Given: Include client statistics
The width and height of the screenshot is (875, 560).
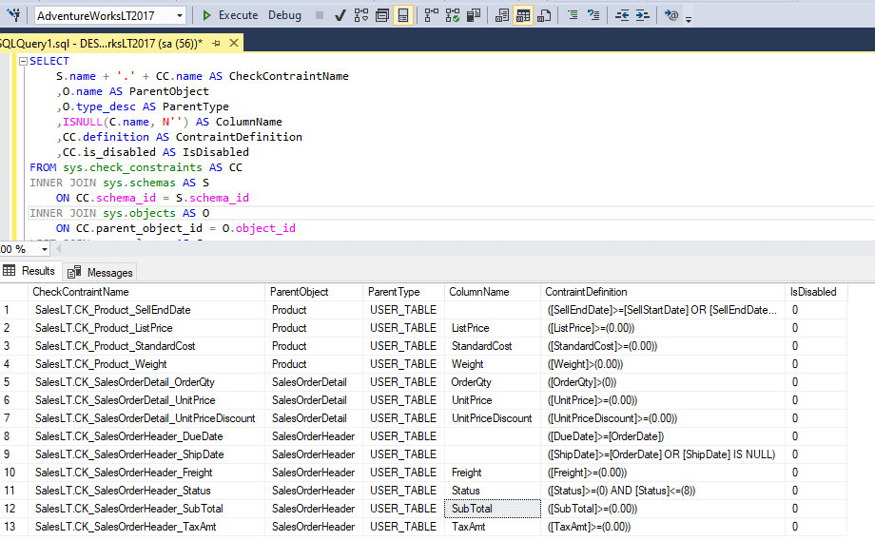Looking at the screenshot, I should (x=471, y=15).
